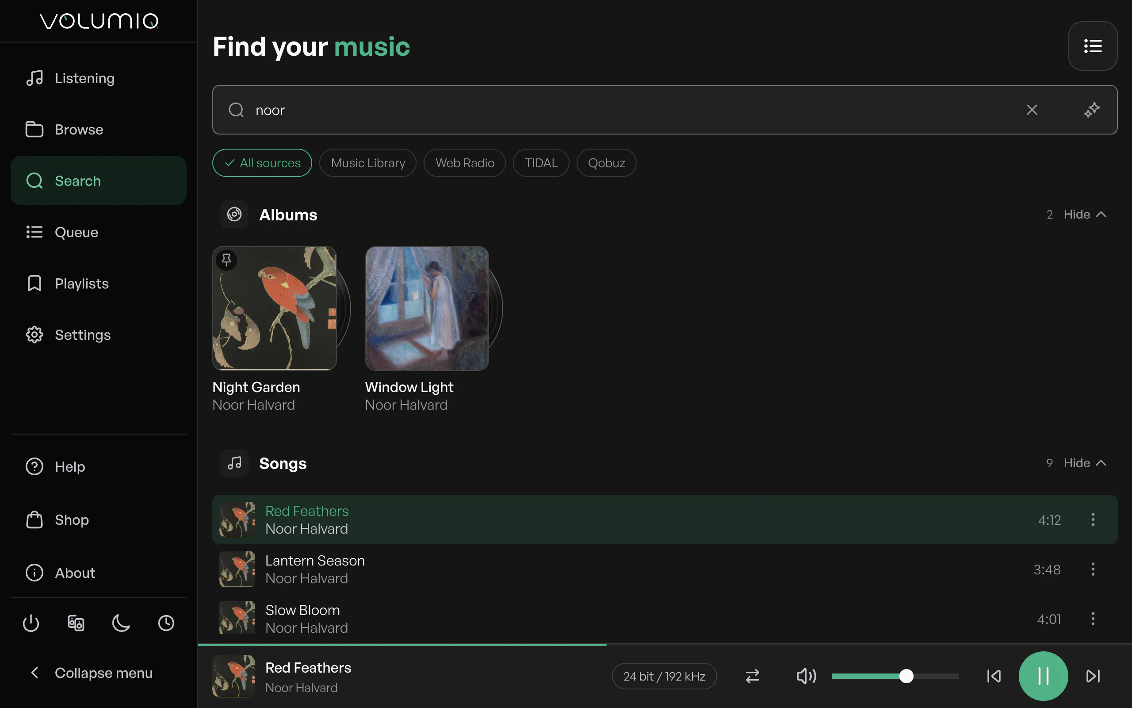The height and width of the screenshot is (708, 1132).
Task: Click the search field containing noor
Action: point(664,110)
